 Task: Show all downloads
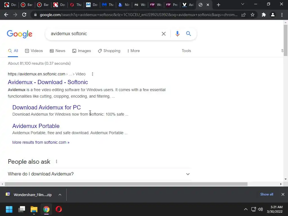267,194
